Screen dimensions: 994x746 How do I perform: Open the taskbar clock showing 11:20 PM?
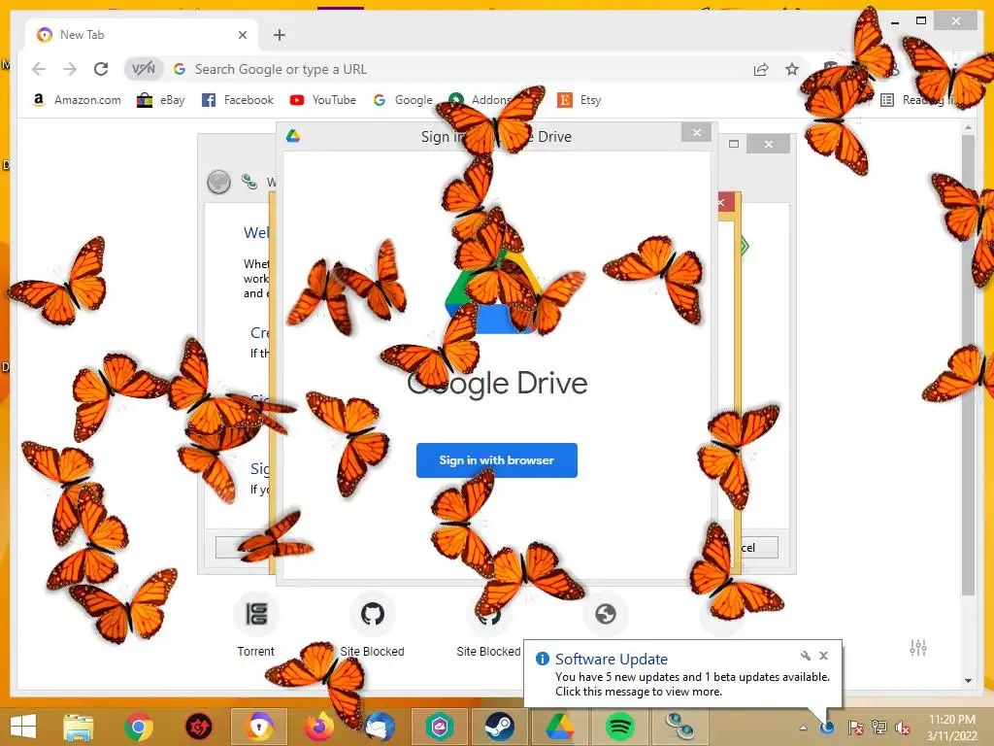[951, 728]
